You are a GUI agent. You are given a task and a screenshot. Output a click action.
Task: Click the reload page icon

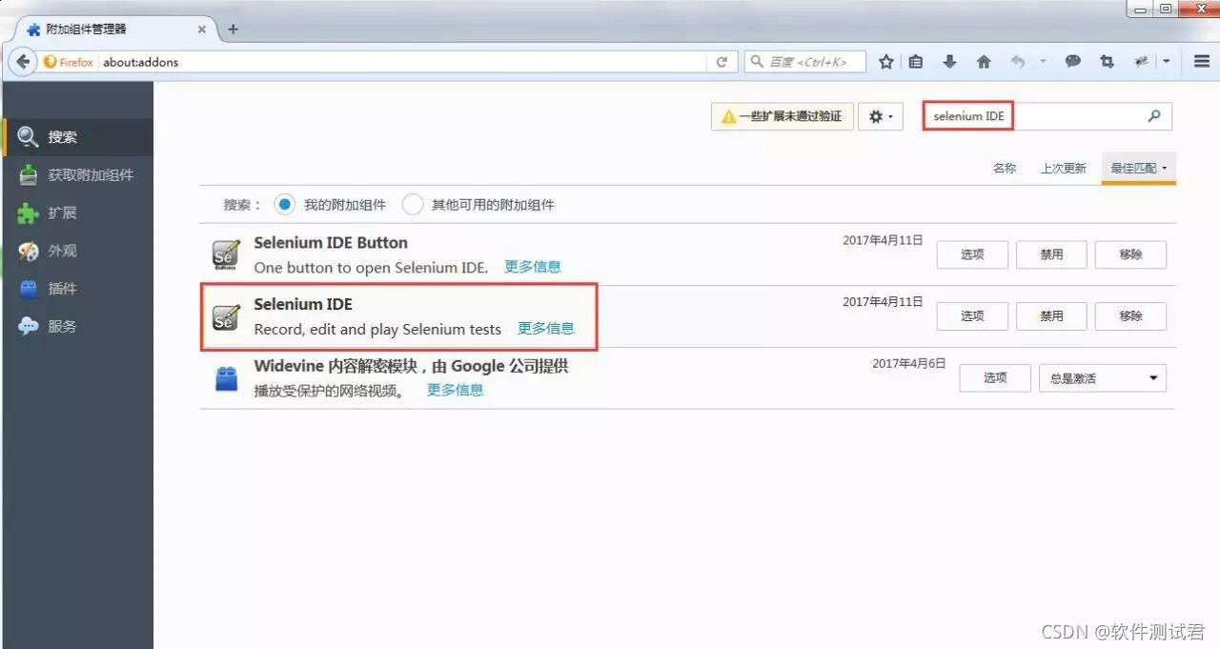click(x=722, y=62)
